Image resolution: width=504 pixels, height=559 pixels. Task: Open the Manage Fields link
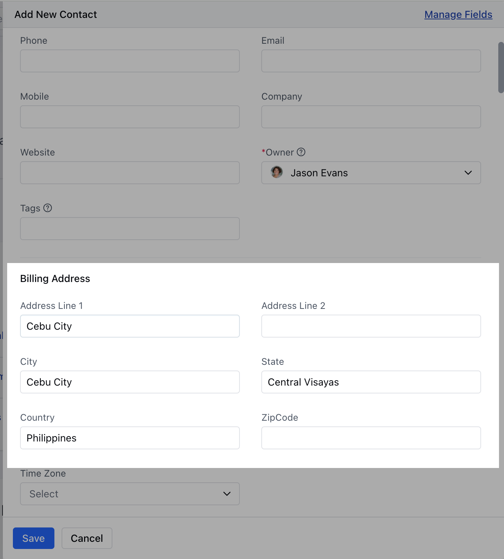[x=458, y=14]
